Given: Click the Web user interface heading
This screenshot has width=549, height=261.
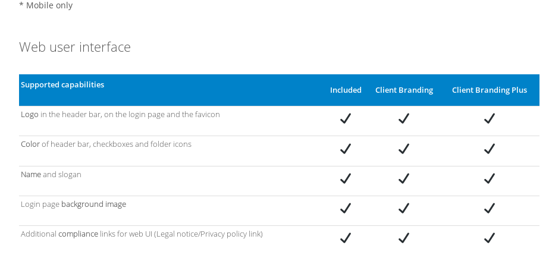Looking at the screenshot, I should pyautogui.click(x=75, y=47).
